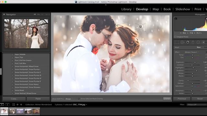Open the Slideshow module
The image size is (207, 116).
click(x=182, y=9)
